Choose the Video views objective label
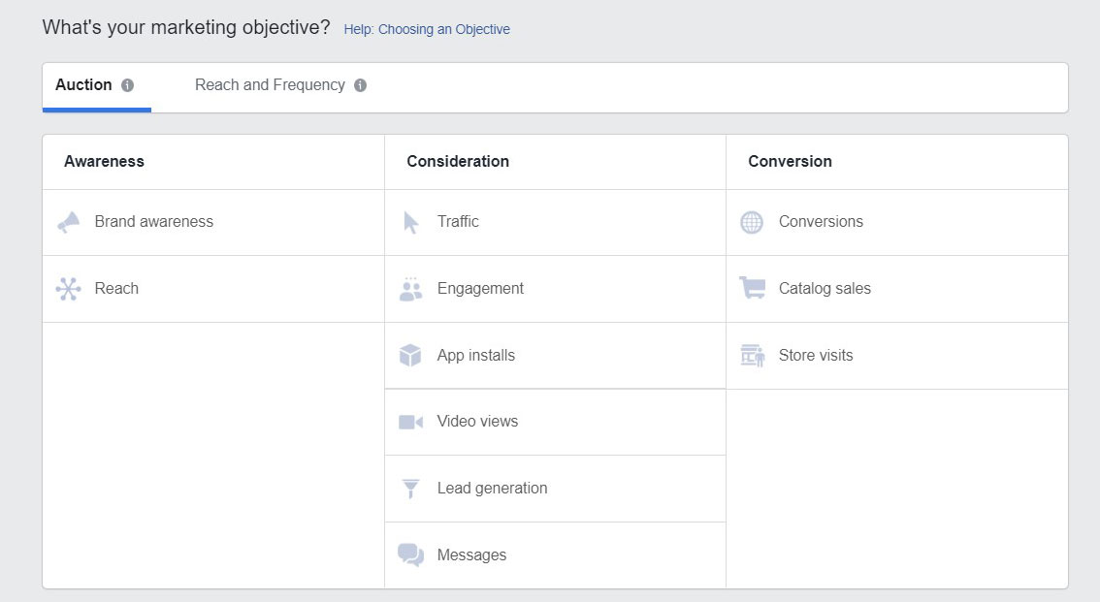1100x602 pixels. tap(478, 421)
